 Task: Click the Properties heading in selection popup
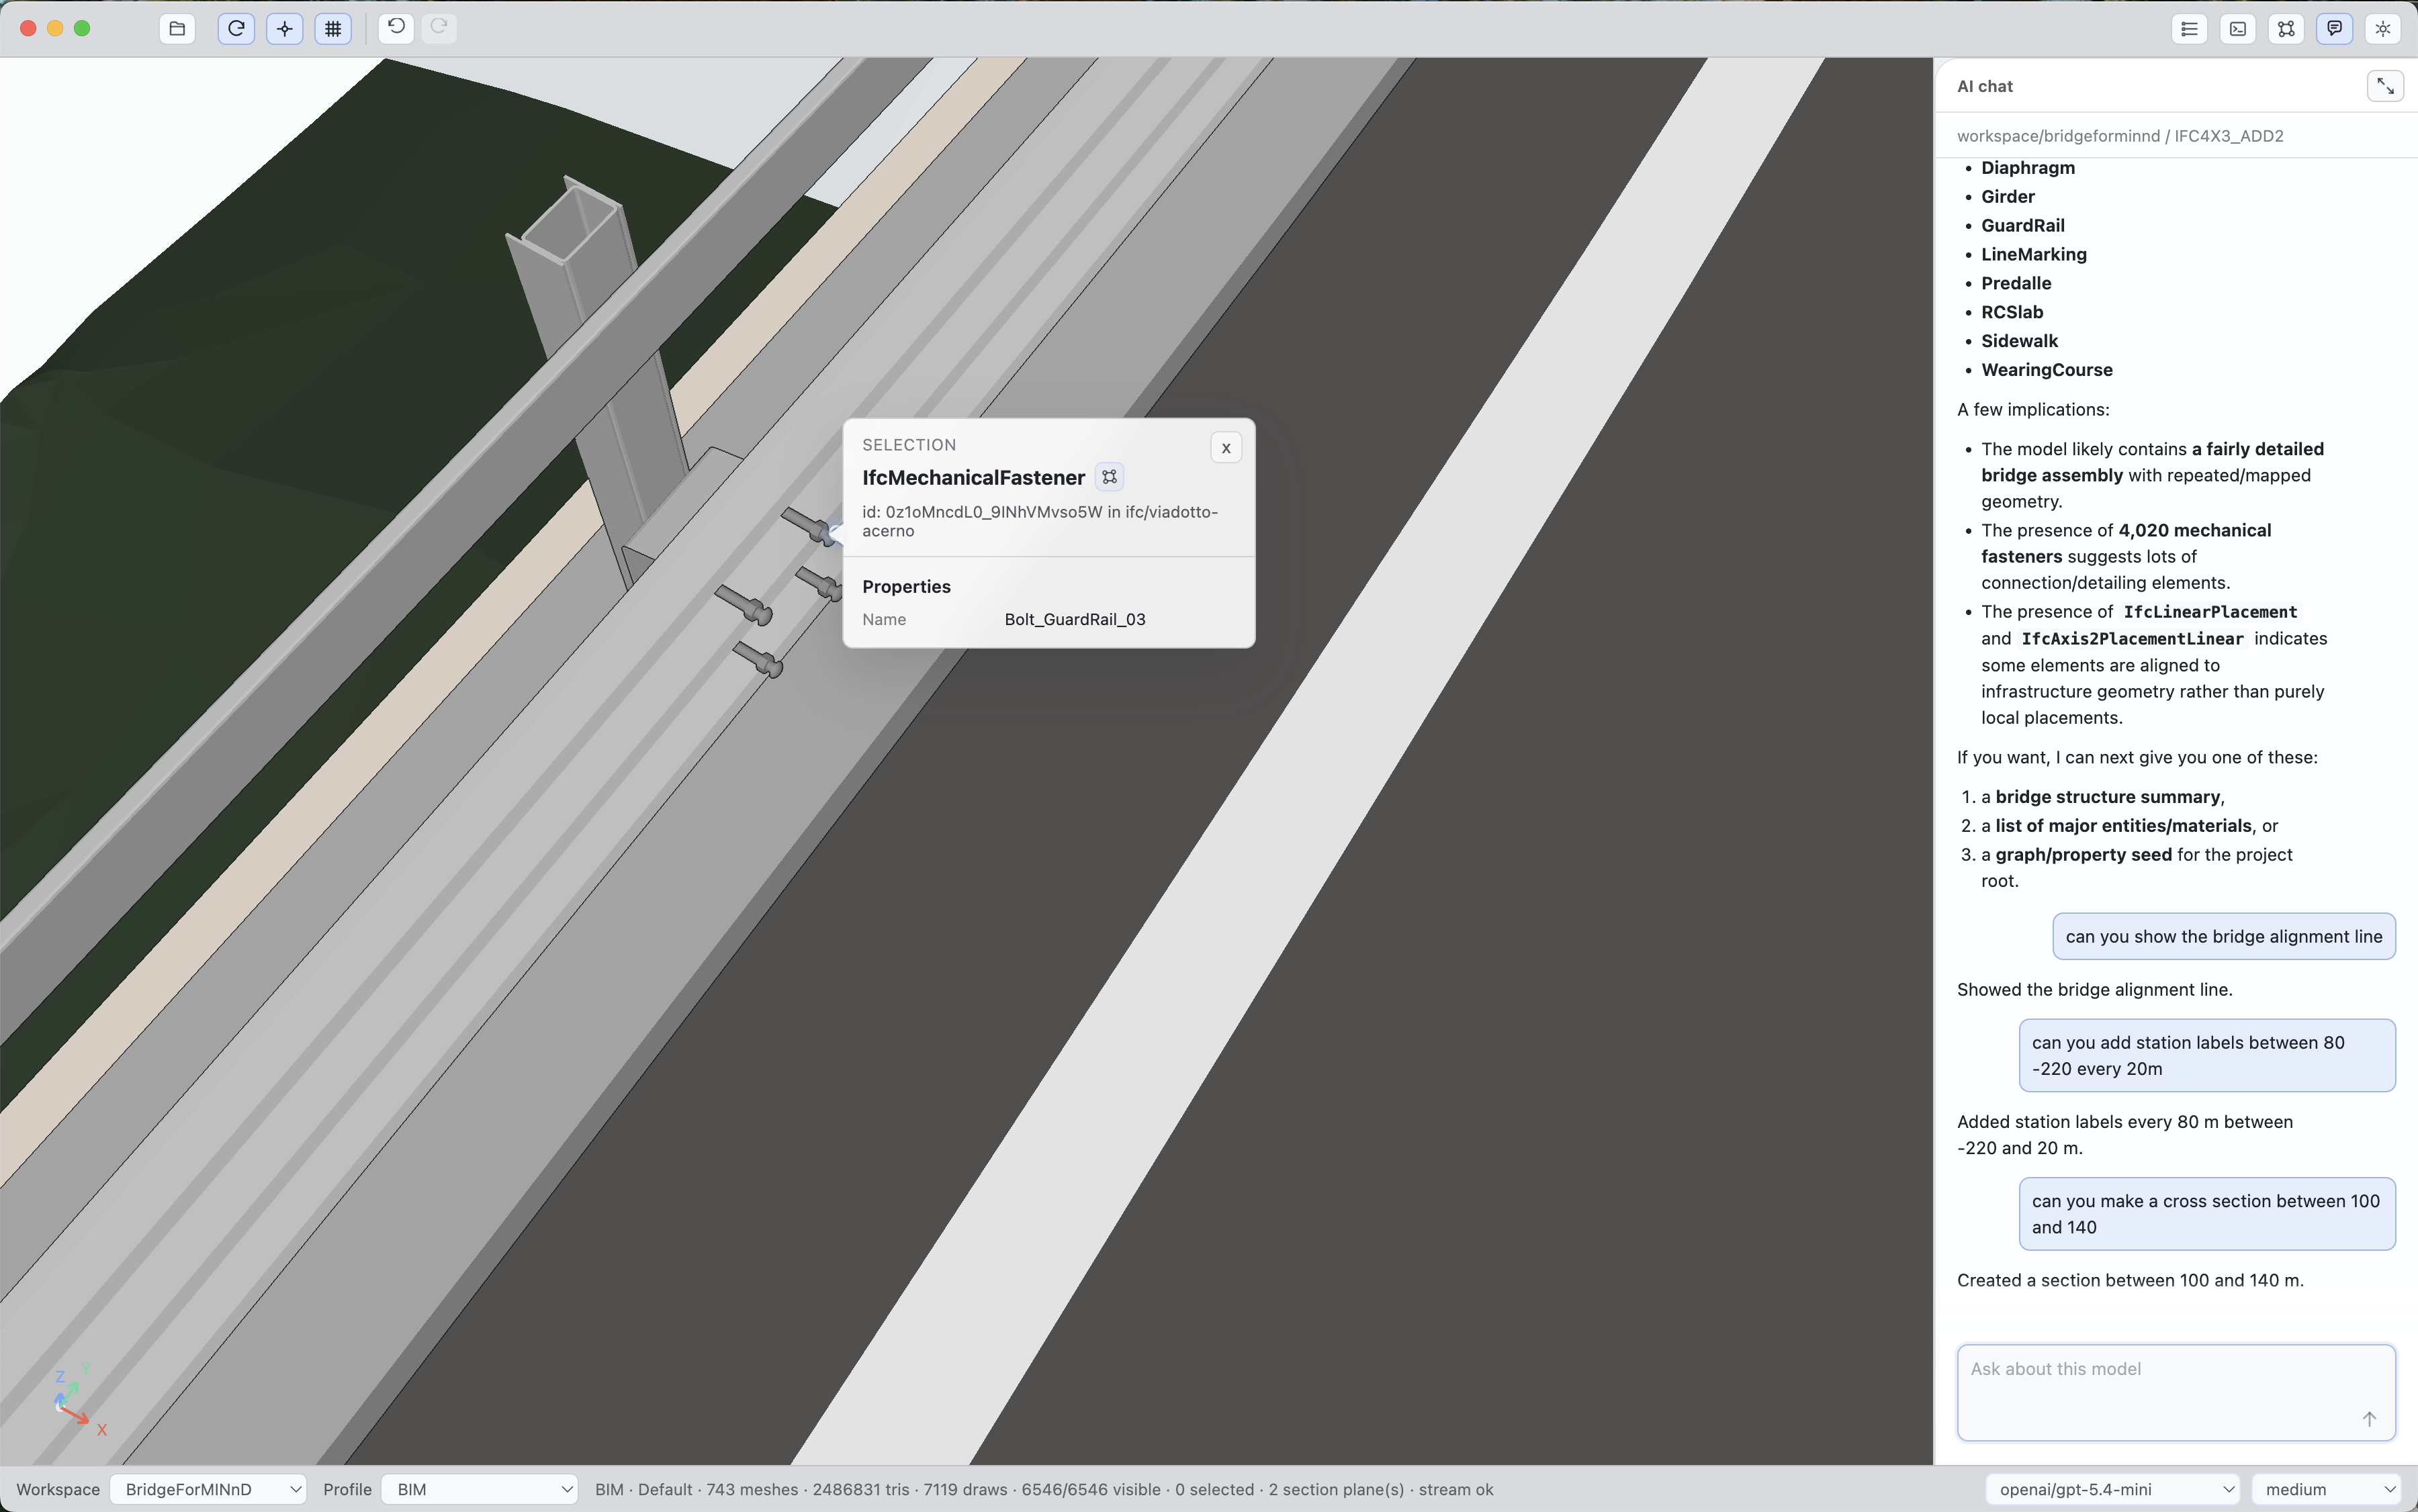point(906,587)
